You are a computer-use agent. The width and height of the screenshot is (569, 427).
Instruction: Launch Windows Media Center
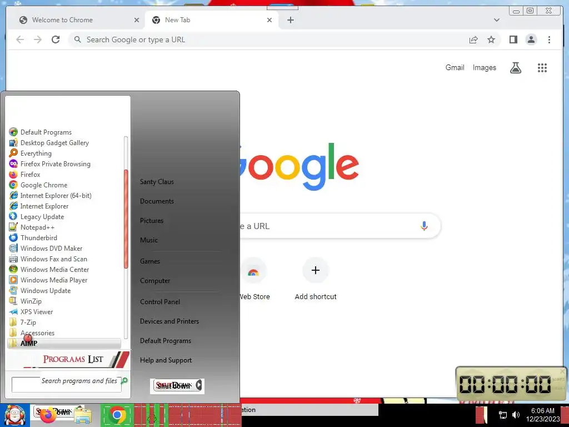pyautogui.click(x=49, y=269)
